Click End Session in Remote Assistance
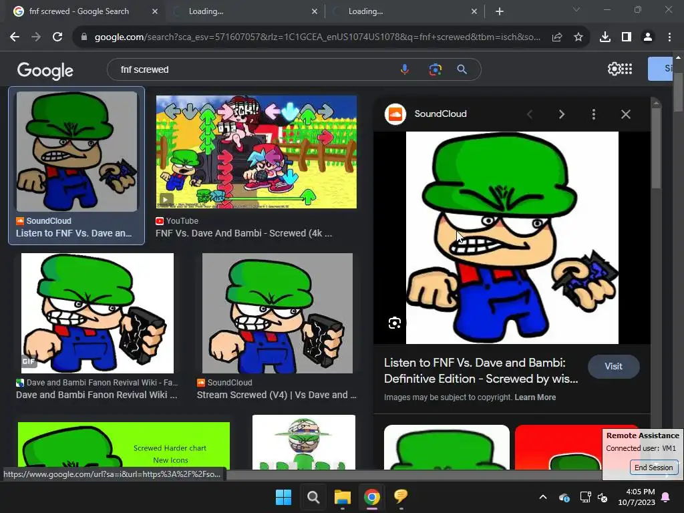The height and width of the screenshot is (513, 684). [653, 467]
